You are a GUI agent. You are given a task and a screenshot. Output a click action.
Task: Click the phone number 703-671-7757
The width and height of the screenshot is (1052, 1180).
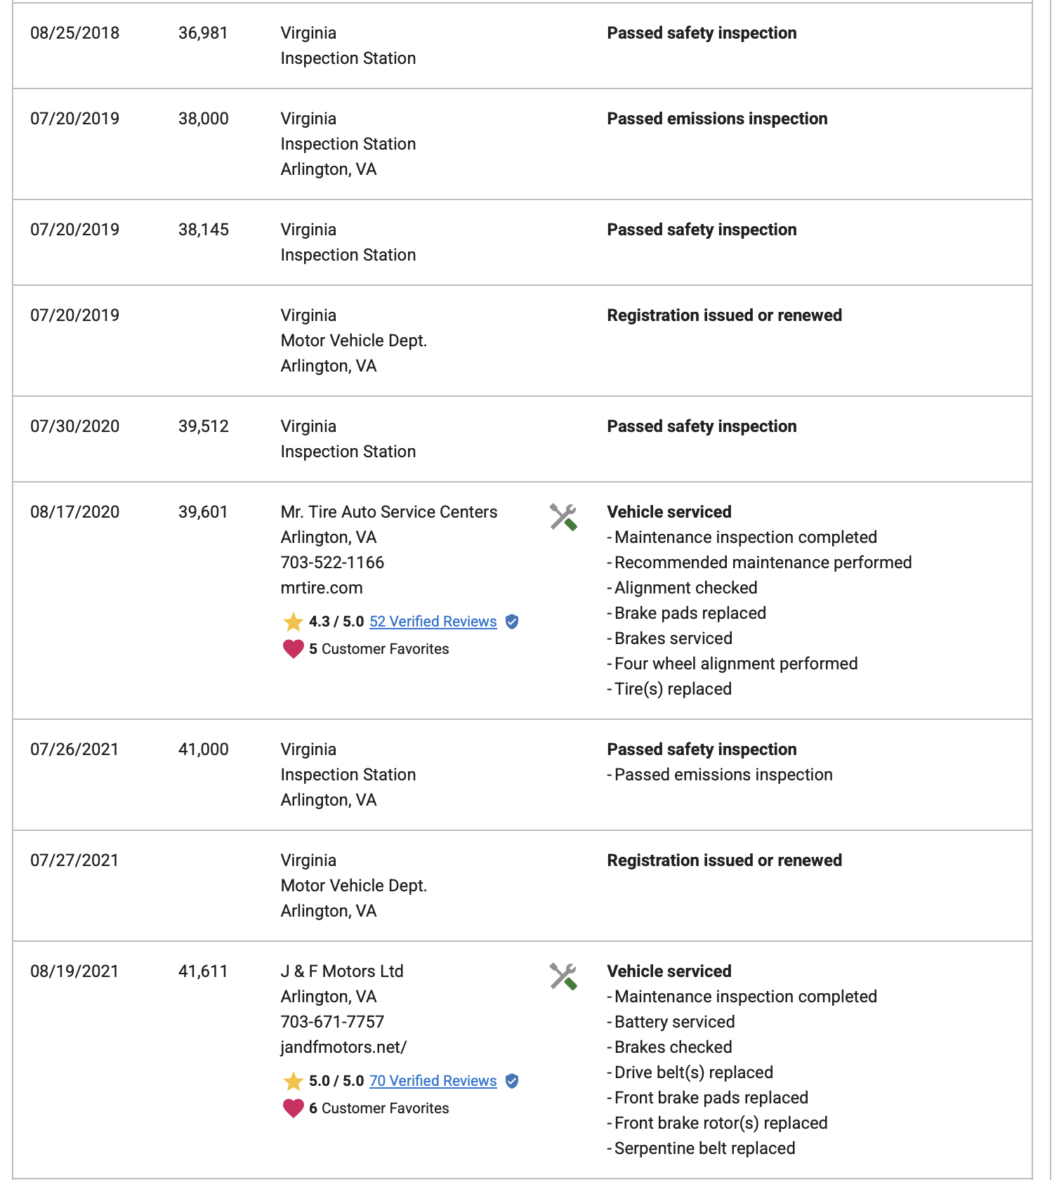click(332, 1022)
